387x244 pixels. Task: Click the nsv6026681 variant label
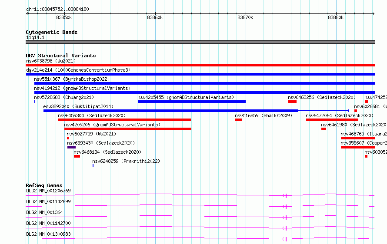[x=370, y=106]
